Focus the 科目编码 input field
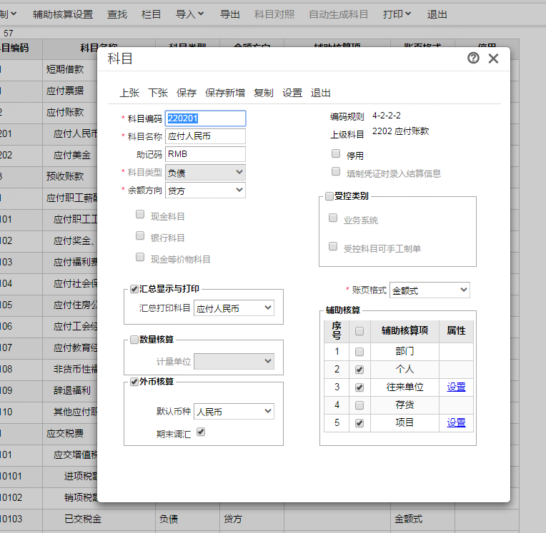 [x=205, y=118]
